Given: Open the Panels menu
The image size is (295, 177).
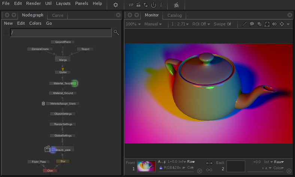Looking at the screenshot, I should [82, 3].
